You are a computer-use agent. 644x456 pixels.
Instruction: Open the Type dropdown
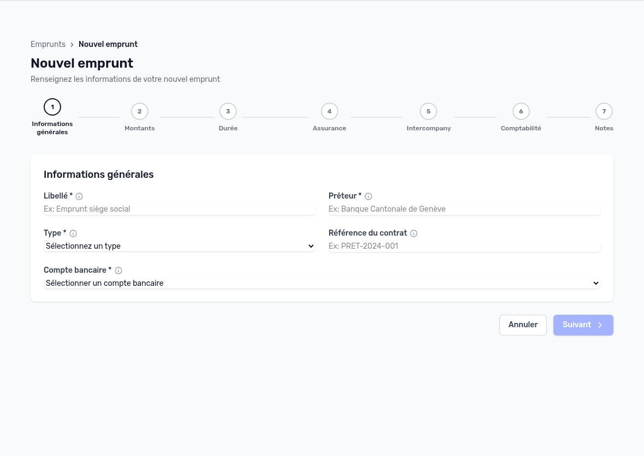[180, 246]
